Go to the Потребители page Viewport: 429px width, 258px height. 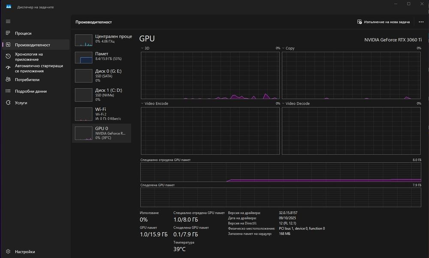click(36, 79)
